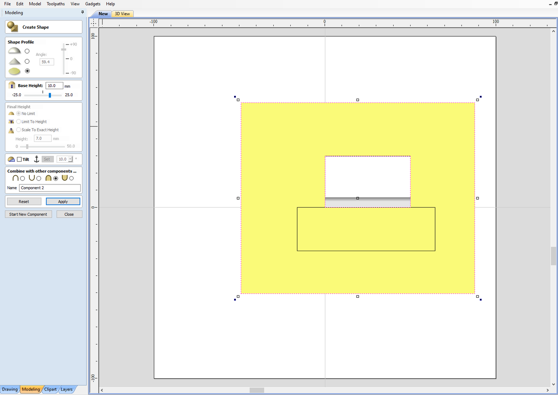This screenshot has height=395, width=558.
Task: Click the Scale To Exact Height icon
Action: click(x=11, y=130)
